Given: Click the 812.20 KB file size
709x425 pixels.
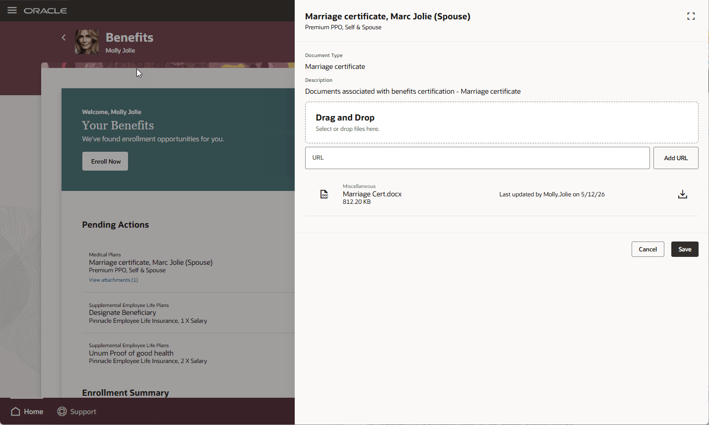Looking at the screenshot, I should point(357,202).
